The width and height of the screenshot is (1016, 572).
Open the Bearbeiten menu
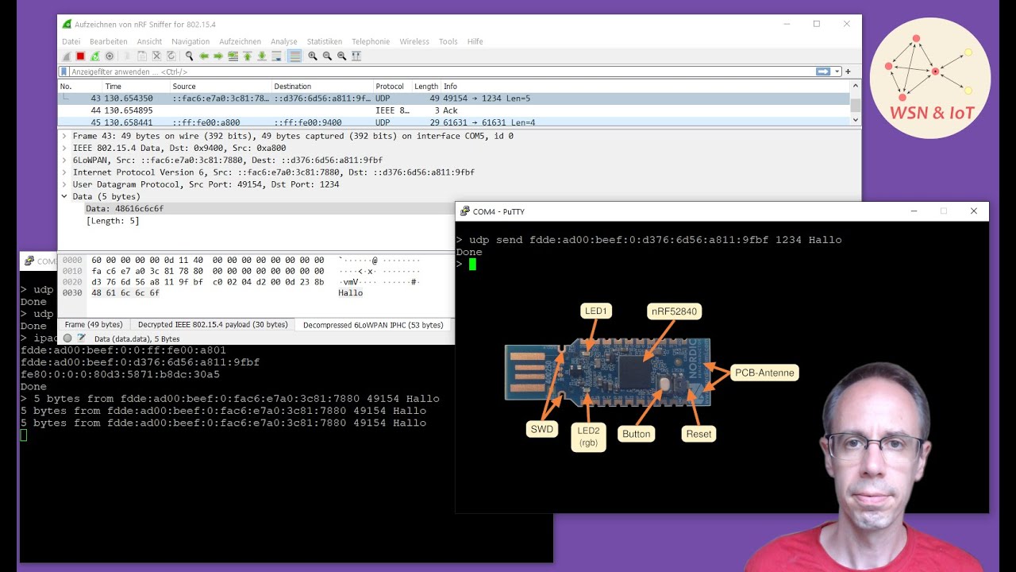point(109,41)
